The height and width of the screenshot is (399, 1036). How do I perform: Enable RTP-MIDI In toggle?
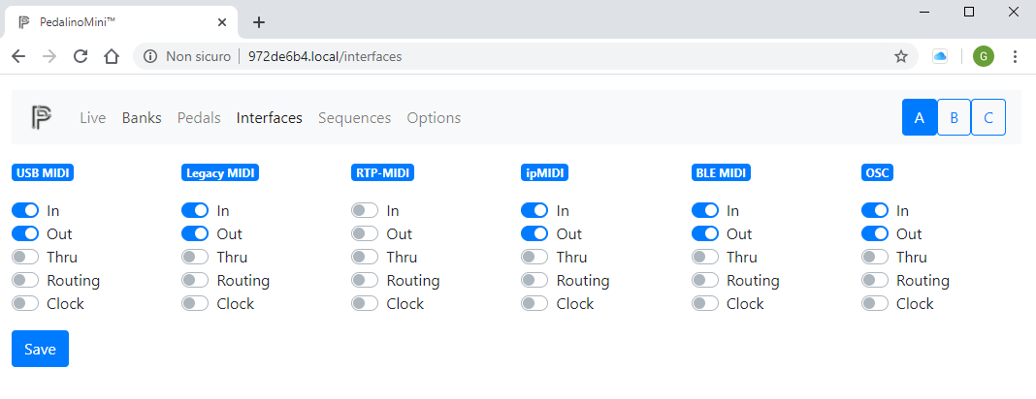point(365,210)
